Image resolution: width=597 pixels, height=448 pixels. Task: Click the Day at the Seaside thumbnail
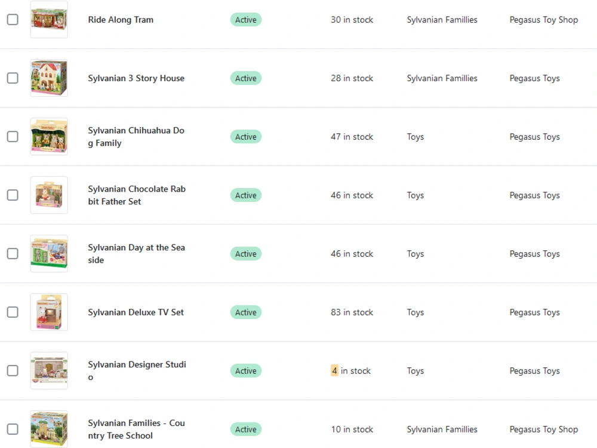coord(49,254)
